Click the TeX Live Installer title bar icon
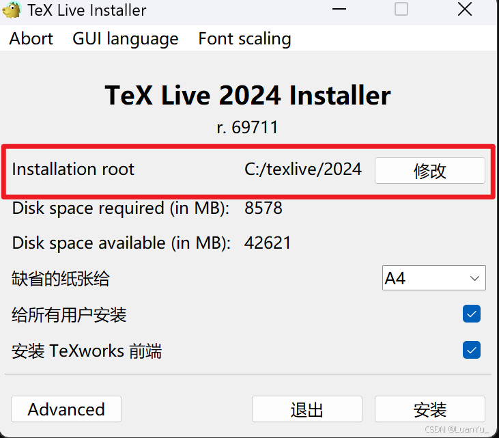The width and height of the screenshot is (499, 438). coord(12,10)
